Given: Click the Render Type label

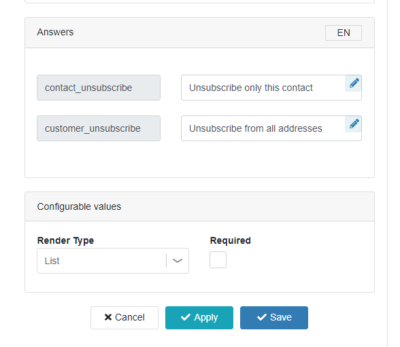Looking at the screenshot, I should tap(65, 240).
